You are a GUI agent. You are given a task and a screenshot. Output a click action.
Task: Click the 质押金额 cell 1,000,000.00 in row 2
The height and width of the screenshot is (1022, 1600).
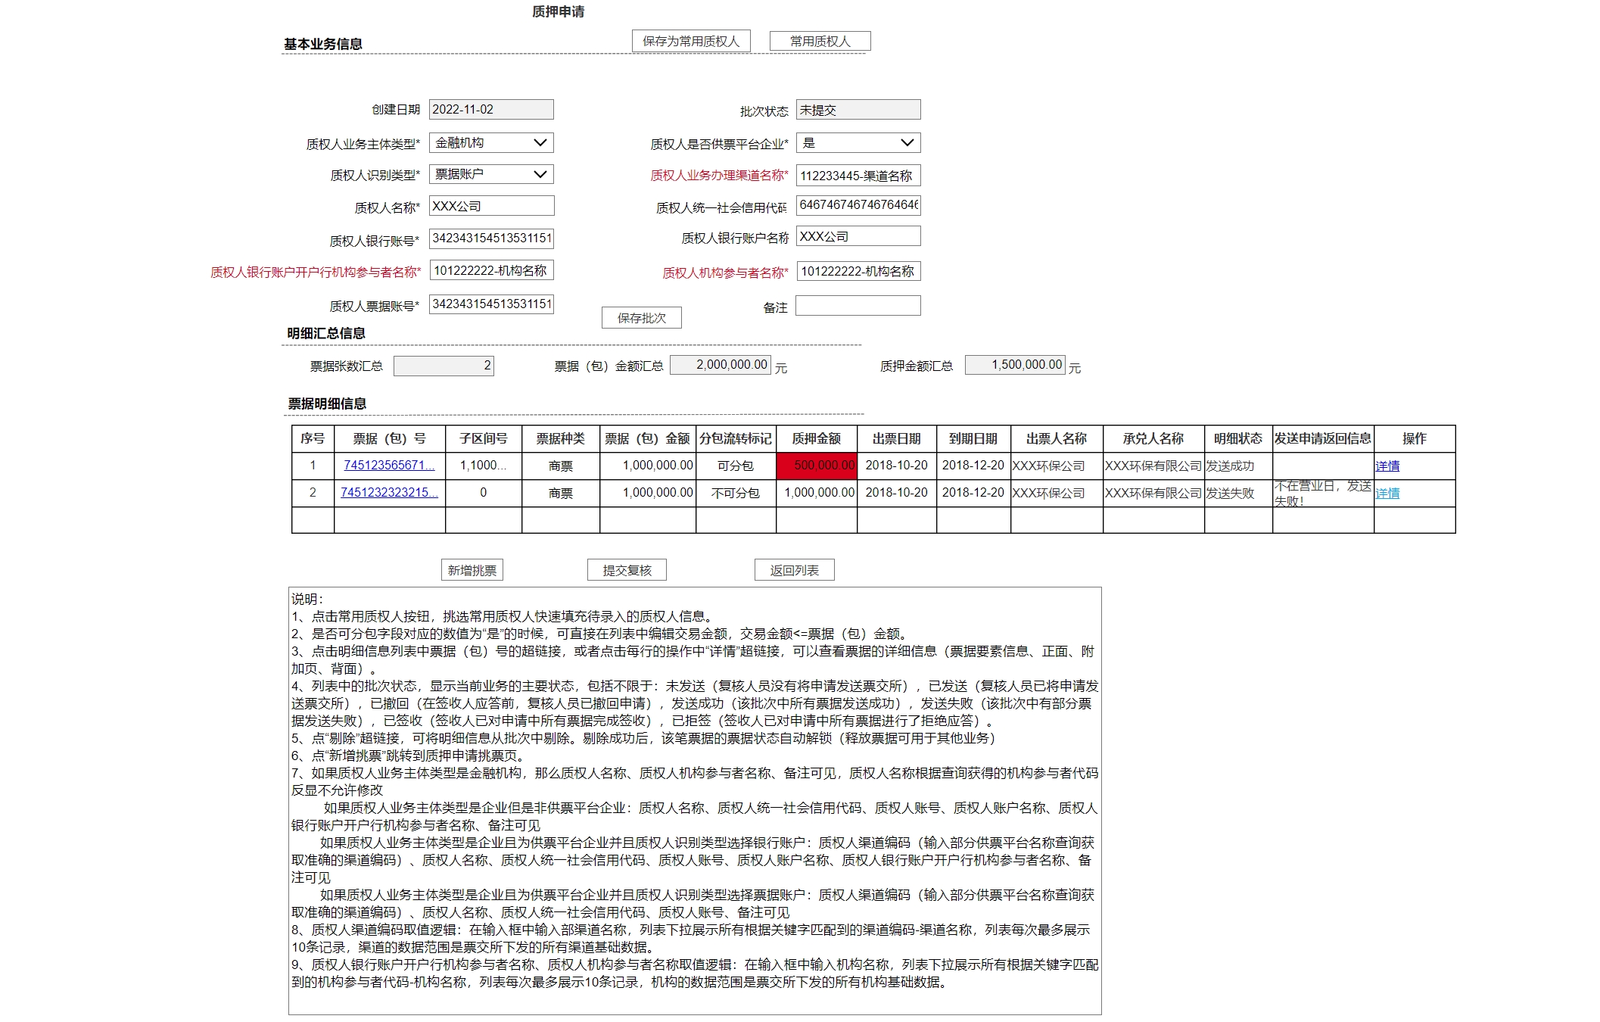pos(817,493)
